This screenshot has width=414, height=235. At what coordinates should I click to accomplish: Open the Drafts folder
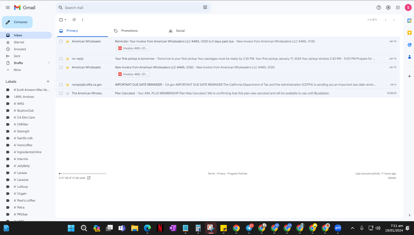coord(26,63)
